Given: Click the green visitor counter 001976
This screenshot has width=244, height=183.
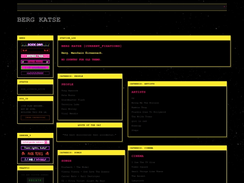Looking at the screenshot, I should point(35,180).
